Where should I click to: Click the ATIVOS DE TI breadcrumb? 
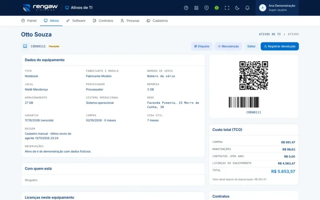(270, 34)
